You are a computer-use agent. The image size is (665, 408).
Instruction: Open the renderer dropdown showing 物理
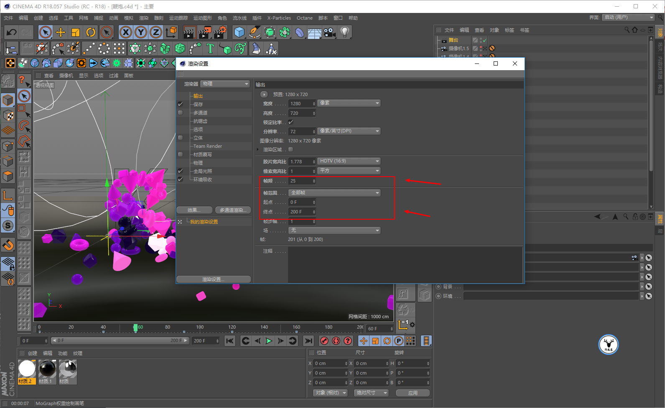point(225,84)
